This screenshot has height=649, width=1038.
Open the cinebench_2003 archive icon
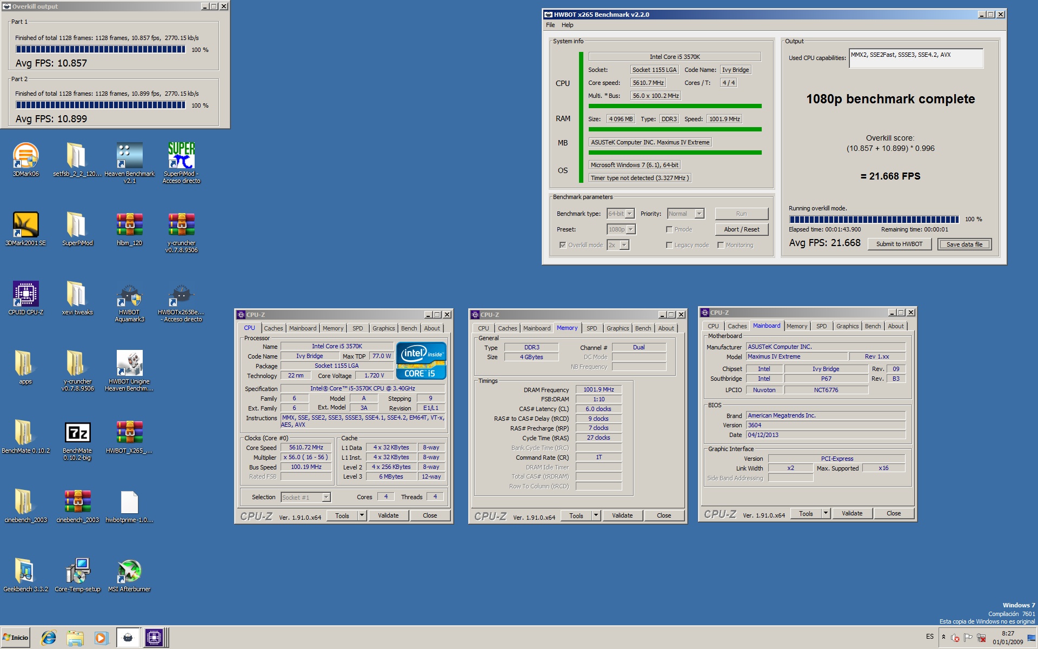[x=77, y=502]
